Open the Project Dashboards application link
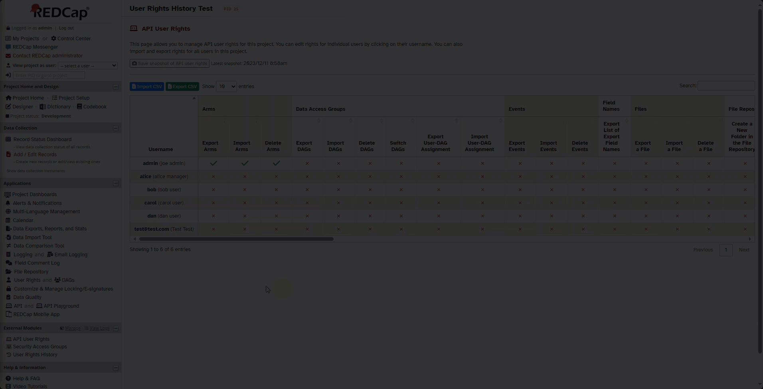The height and width of the screenshot is (389, 763). 34,194
